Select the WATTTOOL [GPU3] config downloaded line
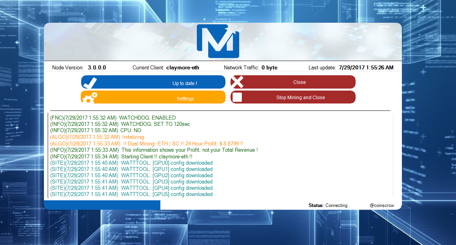 click(131, 181)
